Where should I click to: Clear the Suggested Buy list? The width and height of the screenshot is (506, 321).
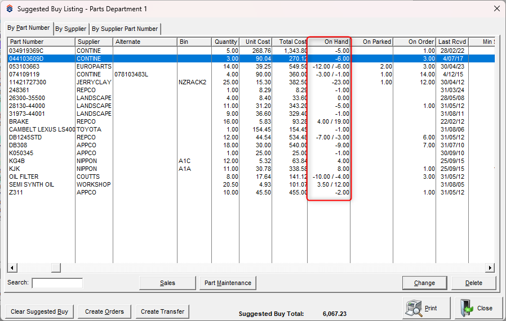pos(39,311)
